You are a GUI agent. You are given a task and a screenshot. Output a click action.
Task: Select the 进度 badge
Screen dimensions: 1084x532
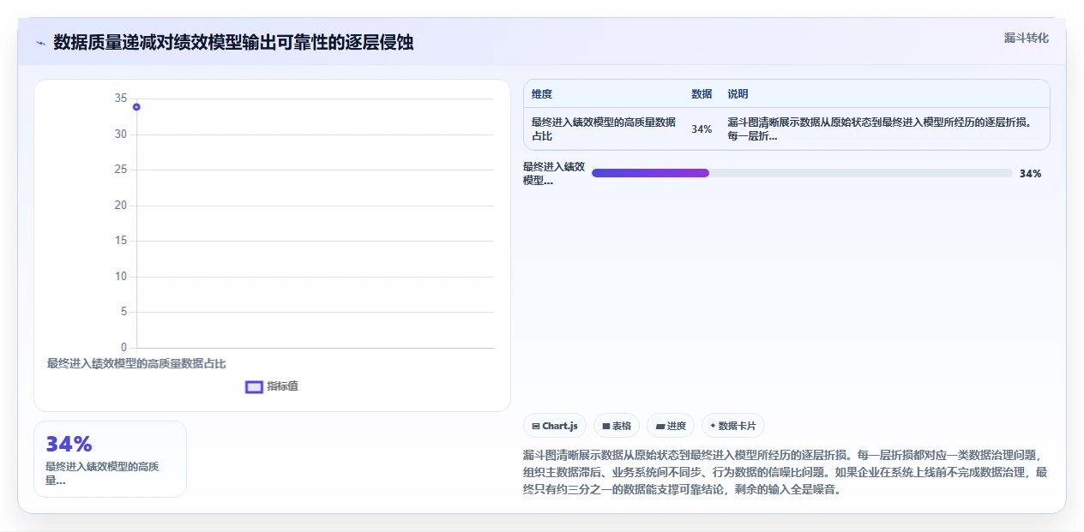click(x=671, y=426)
